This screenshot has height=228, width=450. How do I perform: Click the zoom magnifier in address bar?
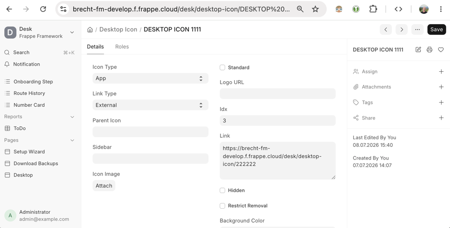point(300,9)
